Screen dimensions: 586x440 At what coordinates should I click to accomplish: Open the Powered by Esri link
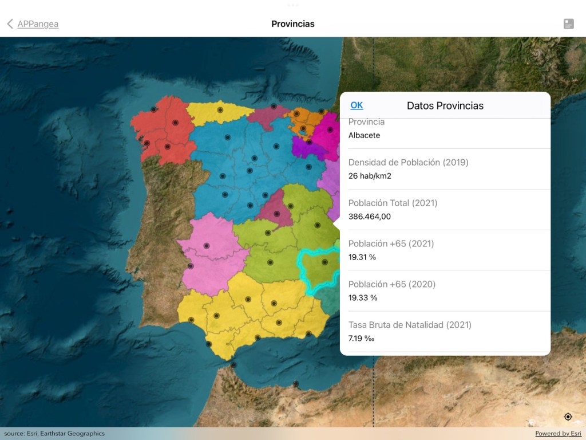[558, 434]
